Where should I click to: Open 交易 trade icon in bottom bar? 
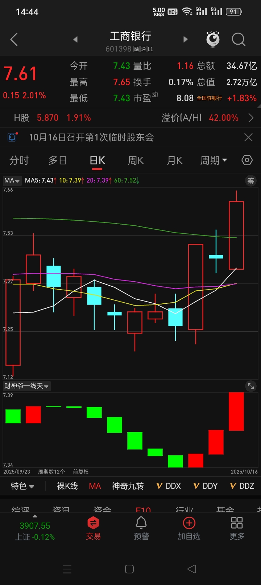click(93, 528)
